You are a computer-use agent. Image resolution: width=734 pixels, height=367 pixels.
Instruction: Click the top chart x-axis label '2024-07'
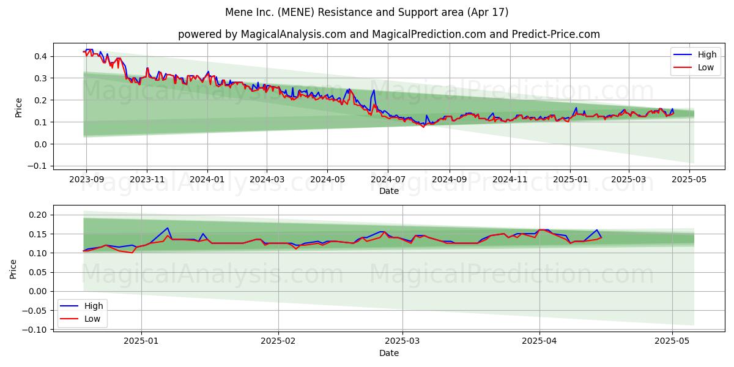tap(388, 179)
